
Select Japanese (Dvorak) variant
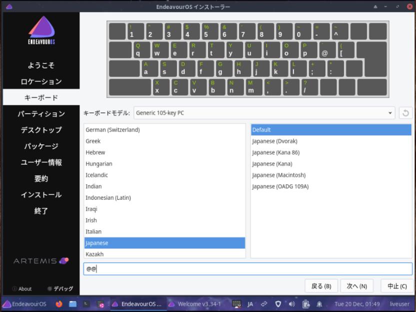(331, 141)
